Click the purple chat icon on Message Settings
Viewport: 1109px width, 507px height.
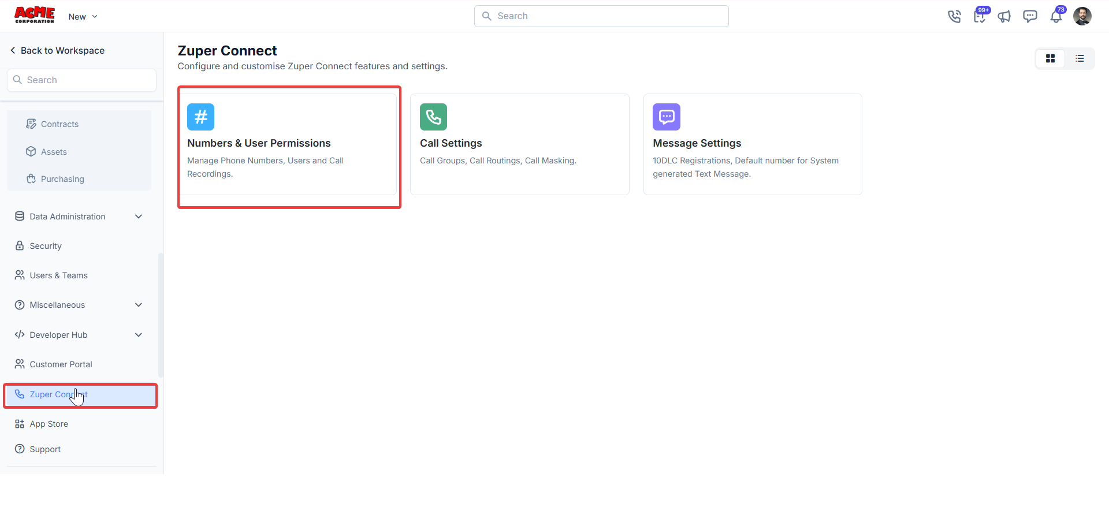click(667, 117)
